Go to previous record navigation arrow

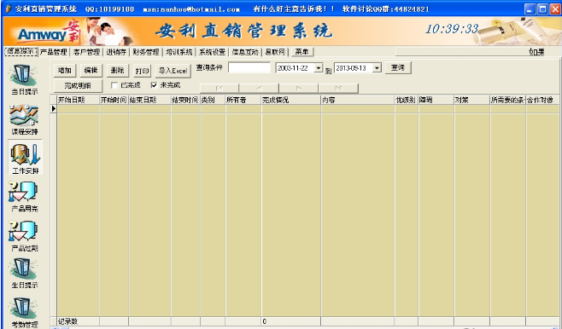coord(259,89)
